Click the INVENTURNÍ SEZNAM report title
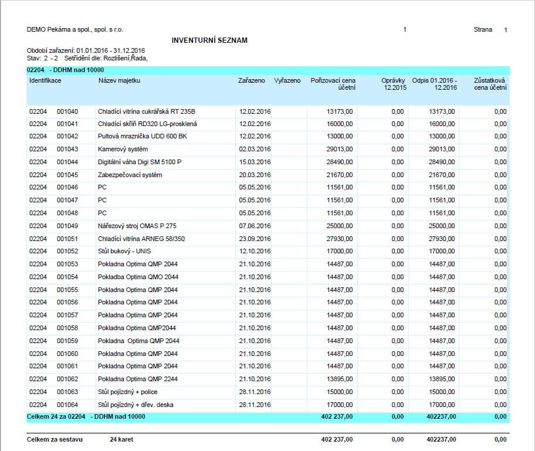535x451 pixels. coord(209,40)
